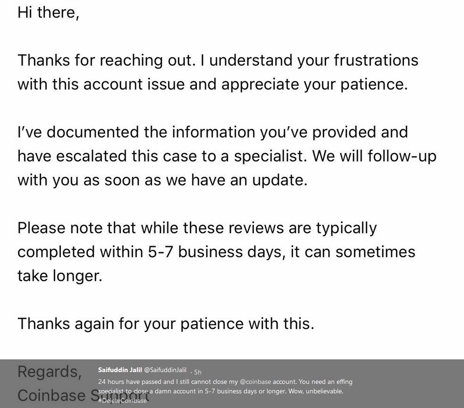Click the "Coinbase Support" signature
Image resolution: width=464 pixels, height=408 pixels.
(x=83, y=396)
